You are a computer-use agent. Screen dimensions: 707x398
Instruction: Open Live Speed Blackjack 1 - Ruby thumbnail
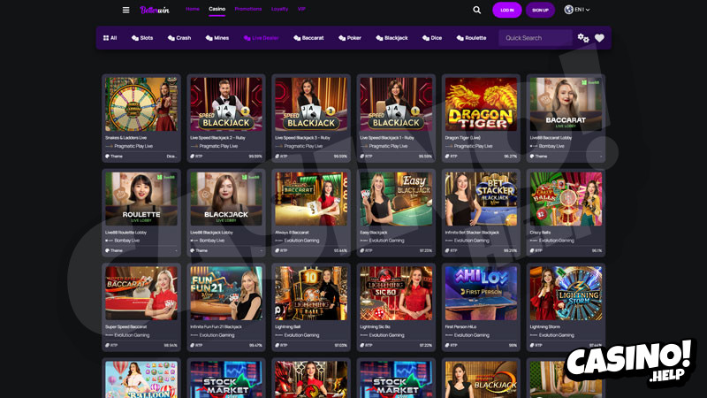point(396,104)
